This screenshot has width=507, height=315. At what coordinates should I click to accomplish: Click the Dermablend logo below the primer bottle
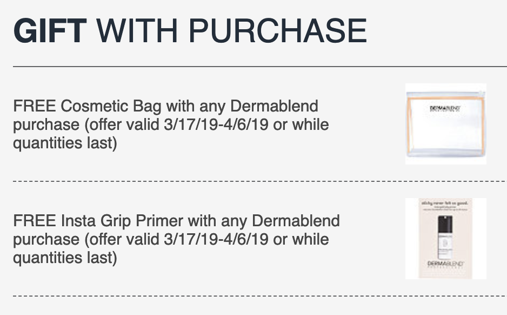tap(446, 264)
